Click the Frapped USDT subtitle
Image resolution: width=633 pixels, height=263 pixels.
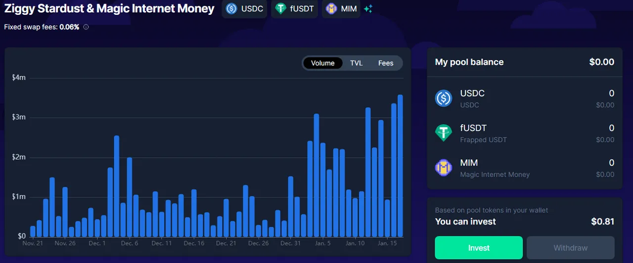click(x=484, y=140)
